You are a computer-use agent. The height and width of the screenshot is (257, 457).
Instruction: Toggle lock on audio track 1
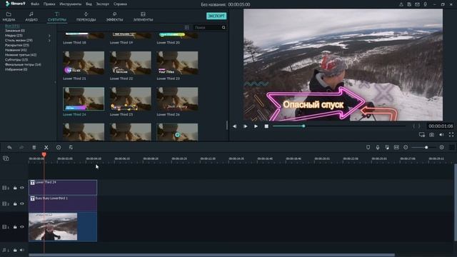pyautogui.click(x=15, y=250)
